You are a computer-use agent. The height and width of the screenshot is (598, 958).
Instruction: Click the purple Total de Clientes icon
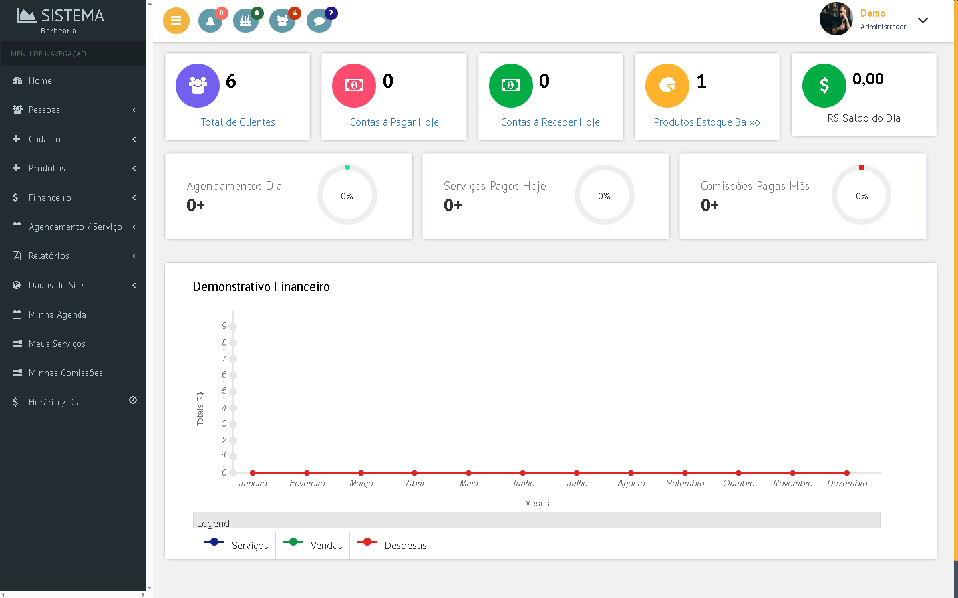click(198, 86)
